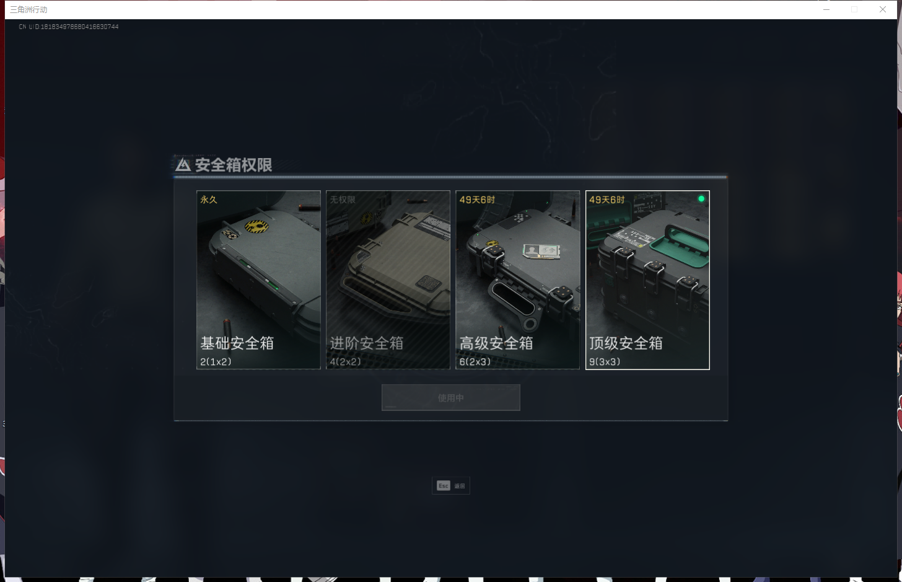Click the green active dot on 顶级安全箱
Image resolution: width=902 pixels, height=582 pixels.
click(x=701, y=199)
